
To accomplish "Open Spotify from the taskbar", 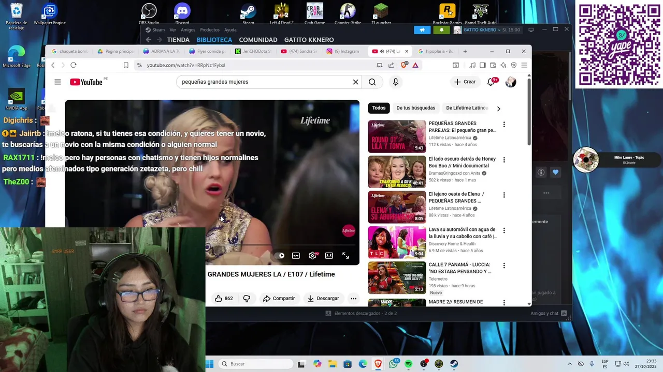I will (x=409, y=364).
